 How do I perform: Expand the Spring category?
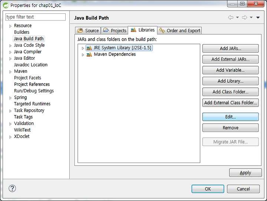(10, 98)
